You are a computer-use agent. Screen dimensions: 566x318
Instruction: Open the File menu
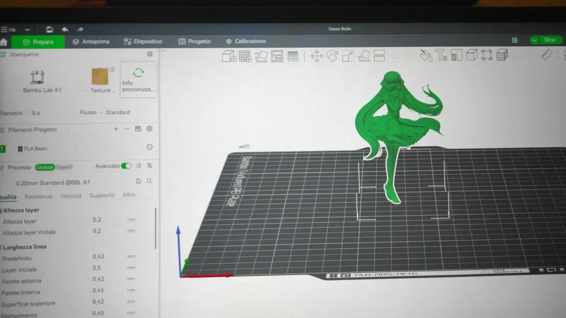(x=8, y=29)
